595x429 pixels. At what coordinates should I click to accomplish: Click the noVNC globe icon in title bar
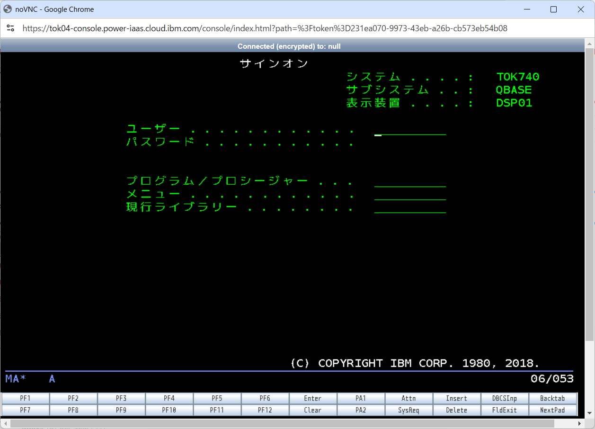click(8, 9)
